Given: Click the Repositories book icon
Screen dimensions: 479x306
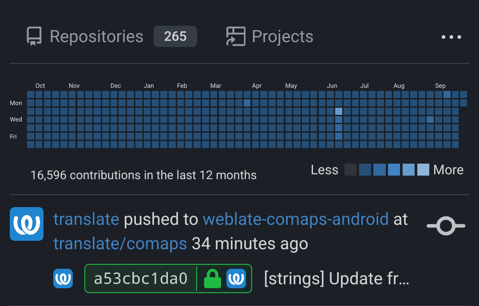Looking at the screenshot, I should click(34, 36).
